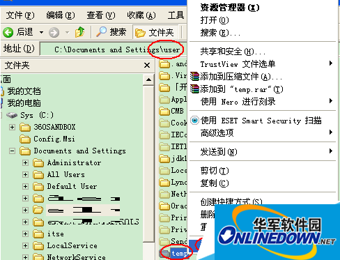Select the Config.Msi folder
Screen dimensions: 340x260
click(54, 139)
